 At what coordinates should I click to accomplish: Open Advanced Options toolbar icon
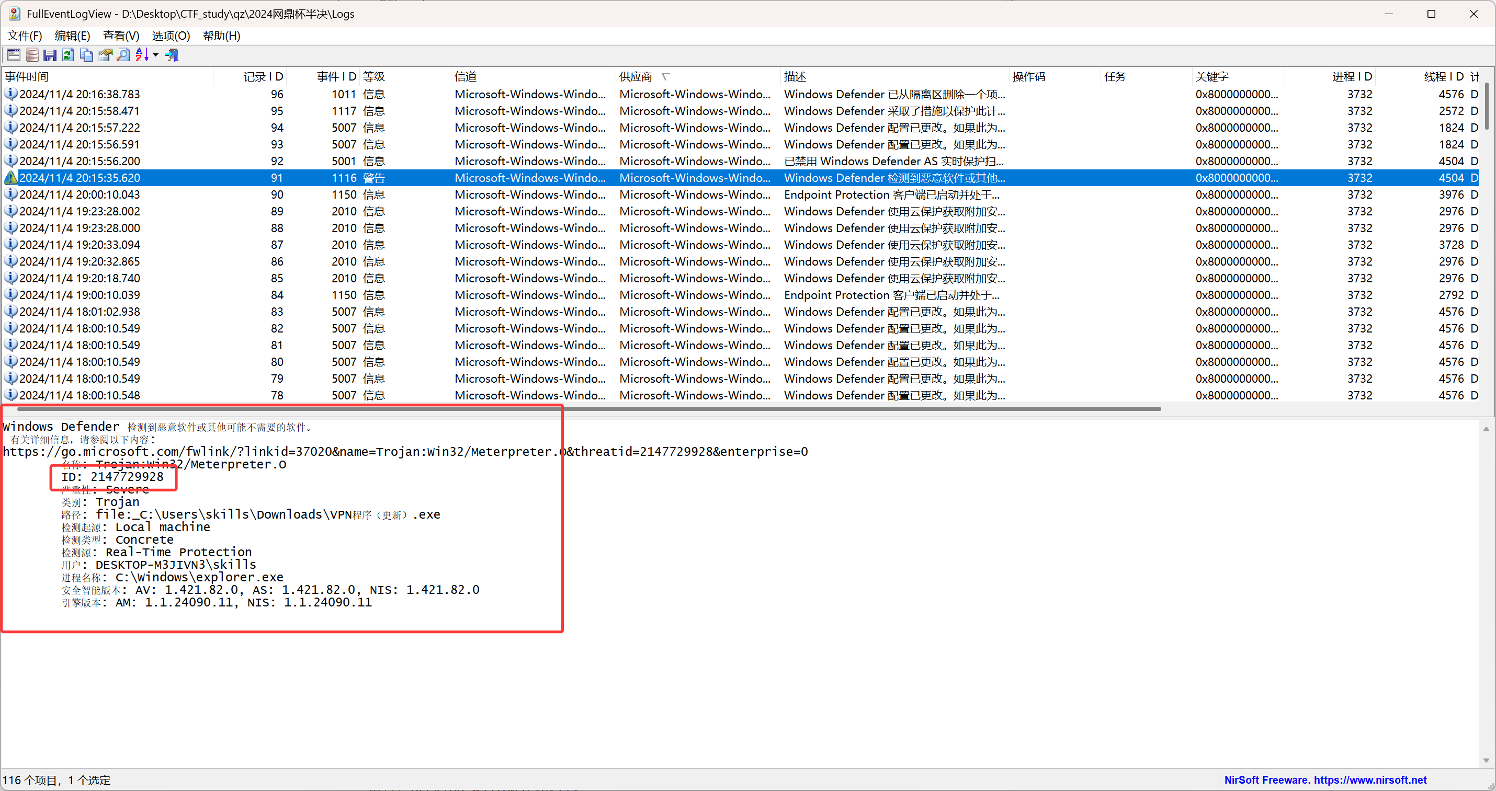point(14,55)
